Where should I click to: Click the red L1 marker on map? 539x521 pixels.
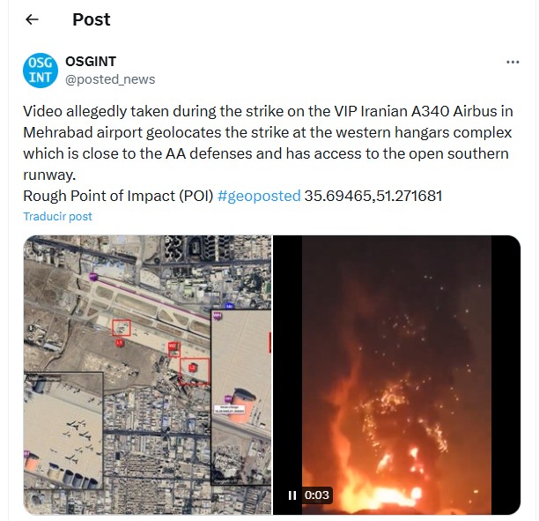pos(119,342)
